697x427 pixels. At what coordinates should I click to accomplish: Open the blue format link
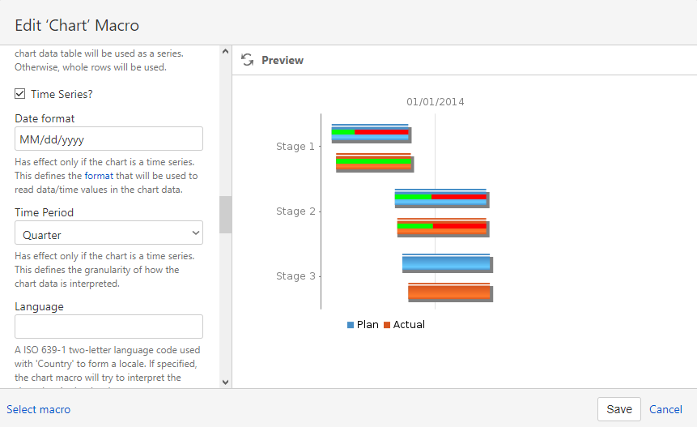click(x=99, y=176)
